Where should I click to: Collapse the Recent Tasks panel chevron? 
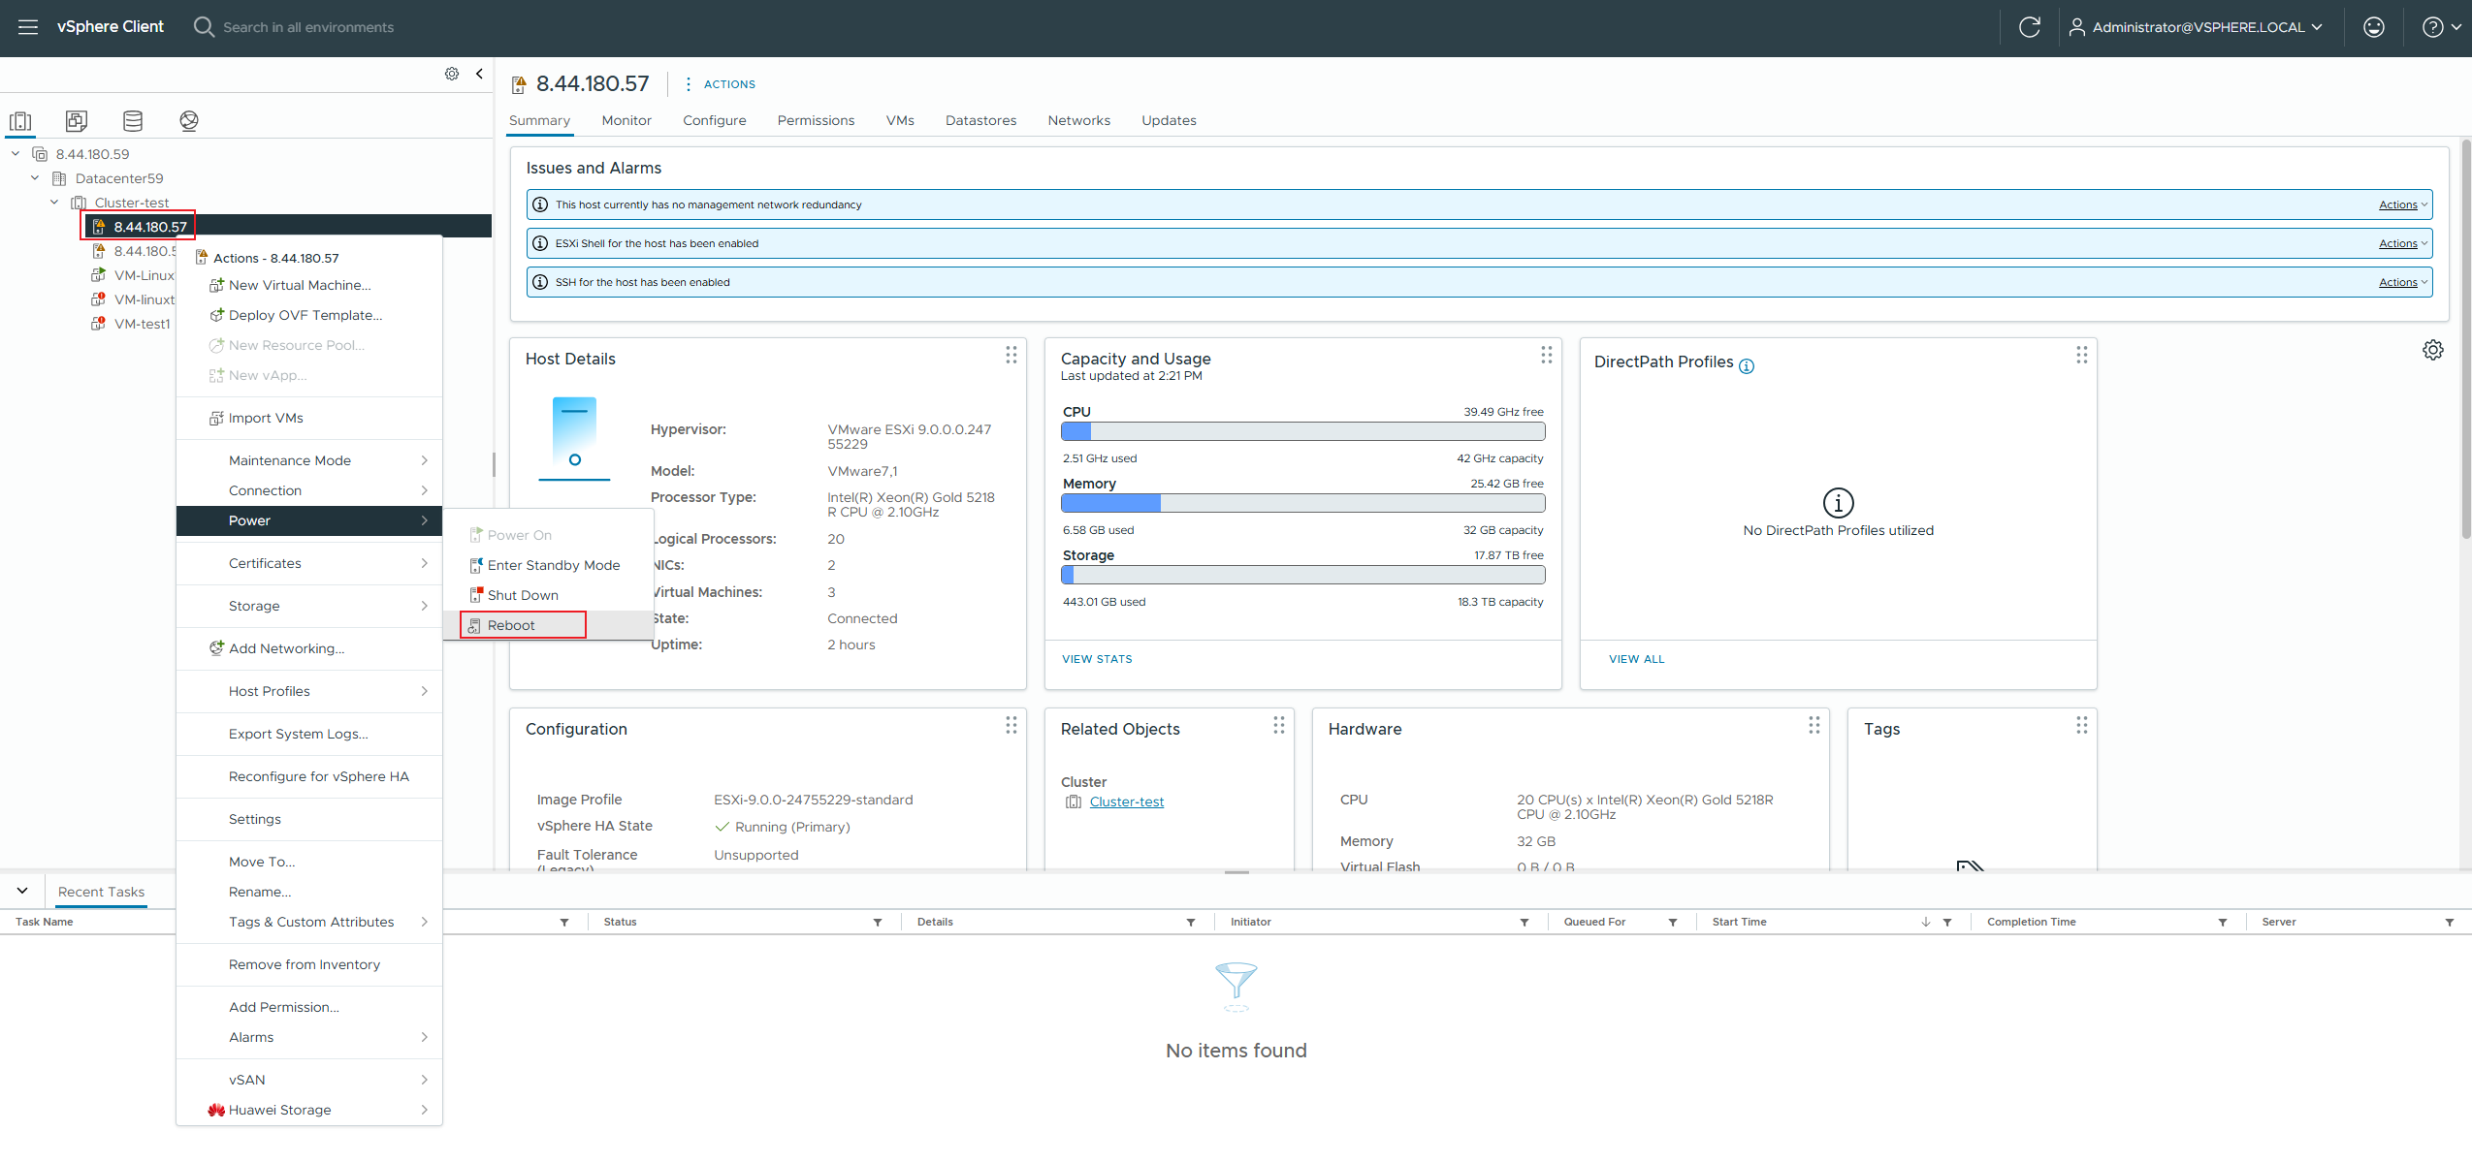[x=22, y=891]
